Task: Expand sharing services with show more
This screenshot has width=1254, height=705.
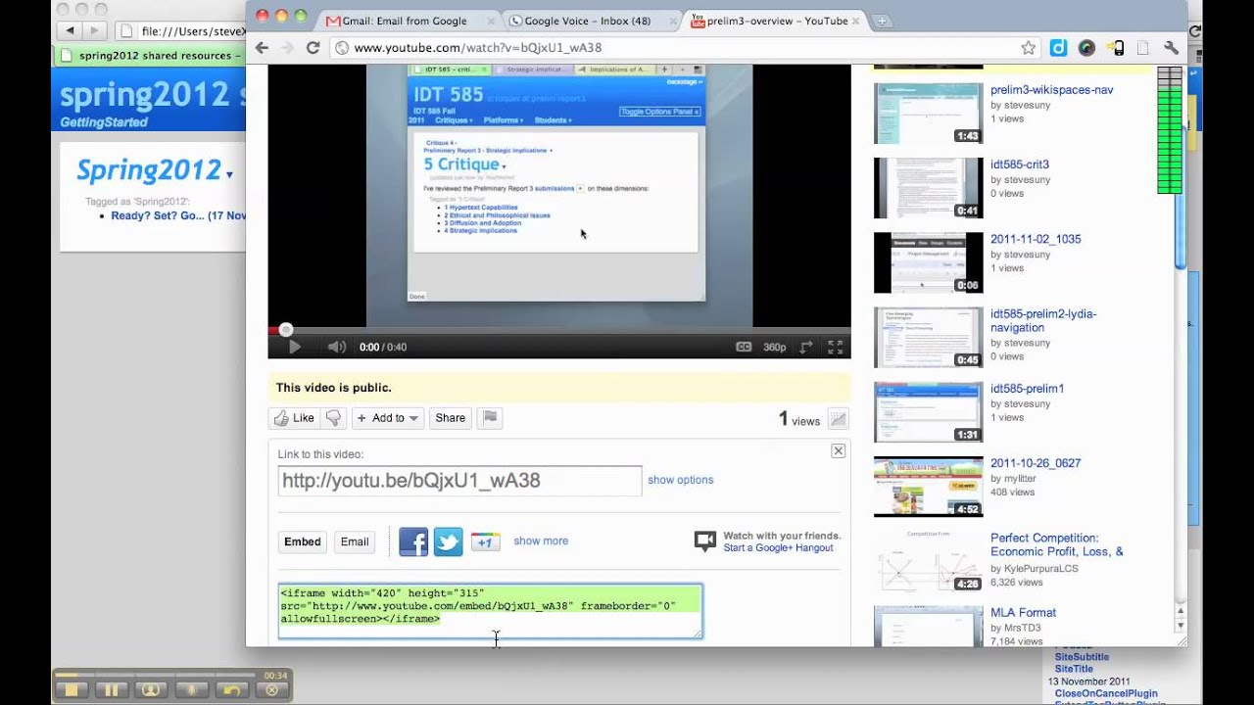Action: [541, 540]
